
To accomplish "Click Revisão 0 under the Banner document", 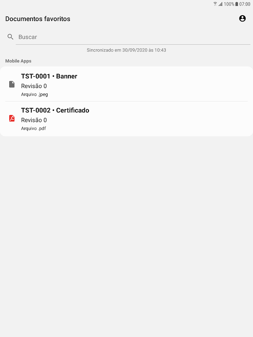I will pyautogui.click(x=34, y=86).
